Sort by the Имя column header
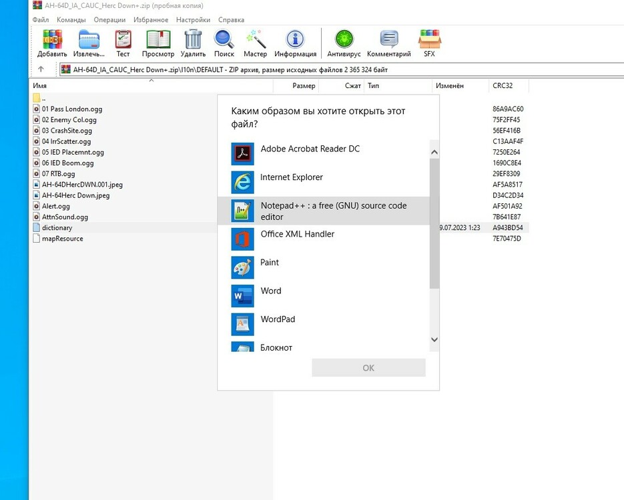 [x=151, y=85]
